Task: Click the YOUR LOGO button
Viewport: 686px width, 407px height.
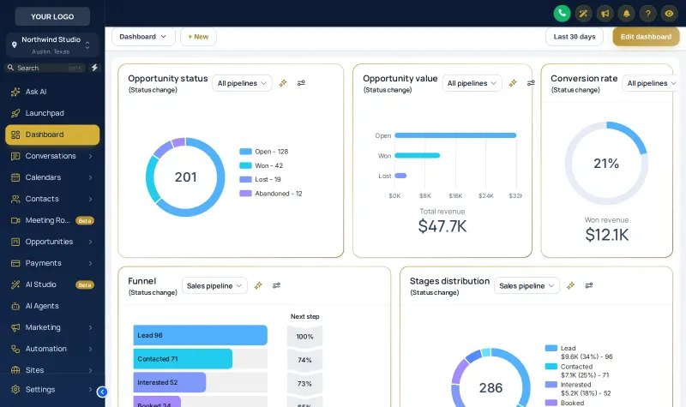Action: pyautogui.click(x=52, y=16)
